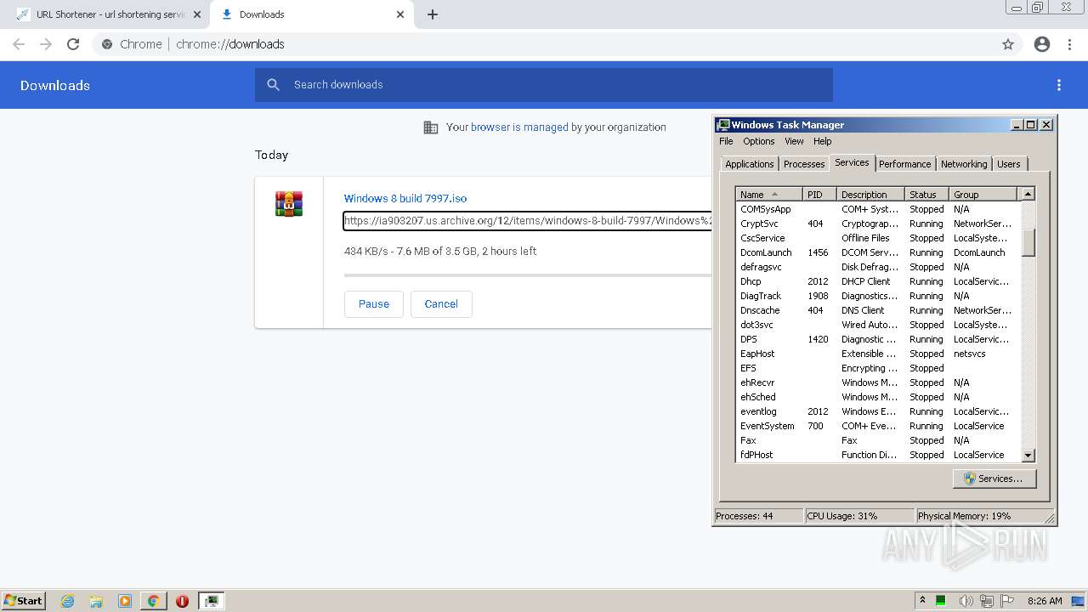Open the Task Manager Help menu

click(x=822, y=141)
